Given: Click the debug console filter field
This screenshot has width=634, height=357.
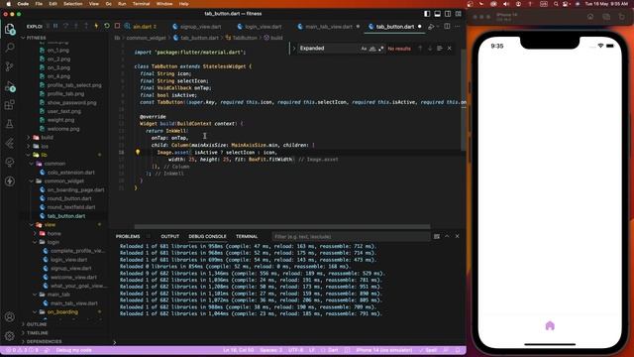Looking at the screenshot, I should pyautogui.click(x=351, y=236).
